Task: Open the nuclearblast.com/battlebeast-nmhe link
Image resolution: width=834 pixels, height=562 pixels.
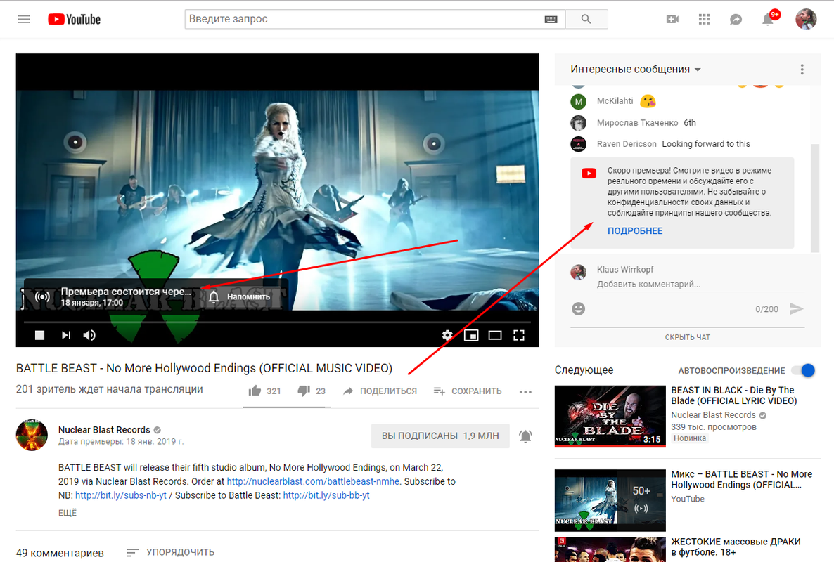Action: 314,481
